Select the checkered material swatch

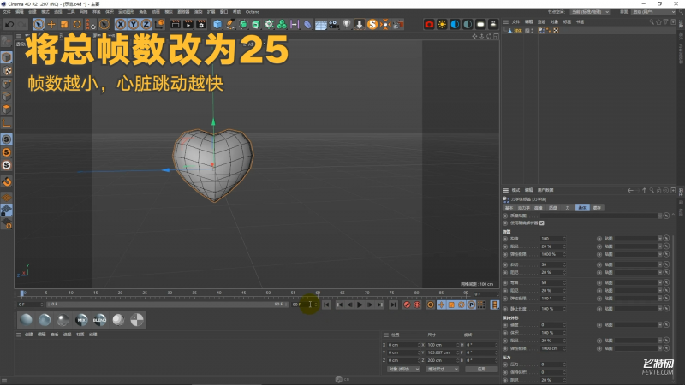pyautogui.click(x=137, y=320)
